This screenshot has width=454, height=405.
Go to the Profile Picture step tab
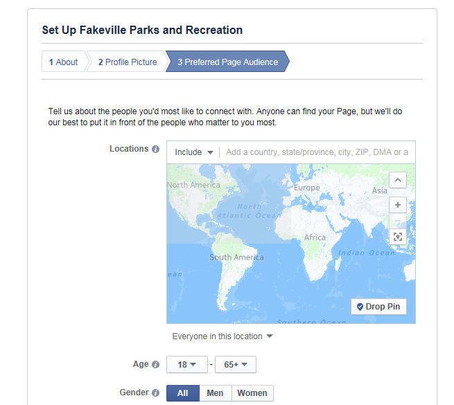click(x=128, y=62)
